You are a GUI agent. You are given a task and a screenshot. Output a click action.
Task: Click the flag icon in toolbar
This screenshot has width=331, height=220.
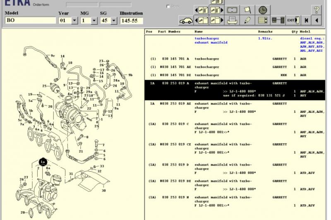click(247, 10)
